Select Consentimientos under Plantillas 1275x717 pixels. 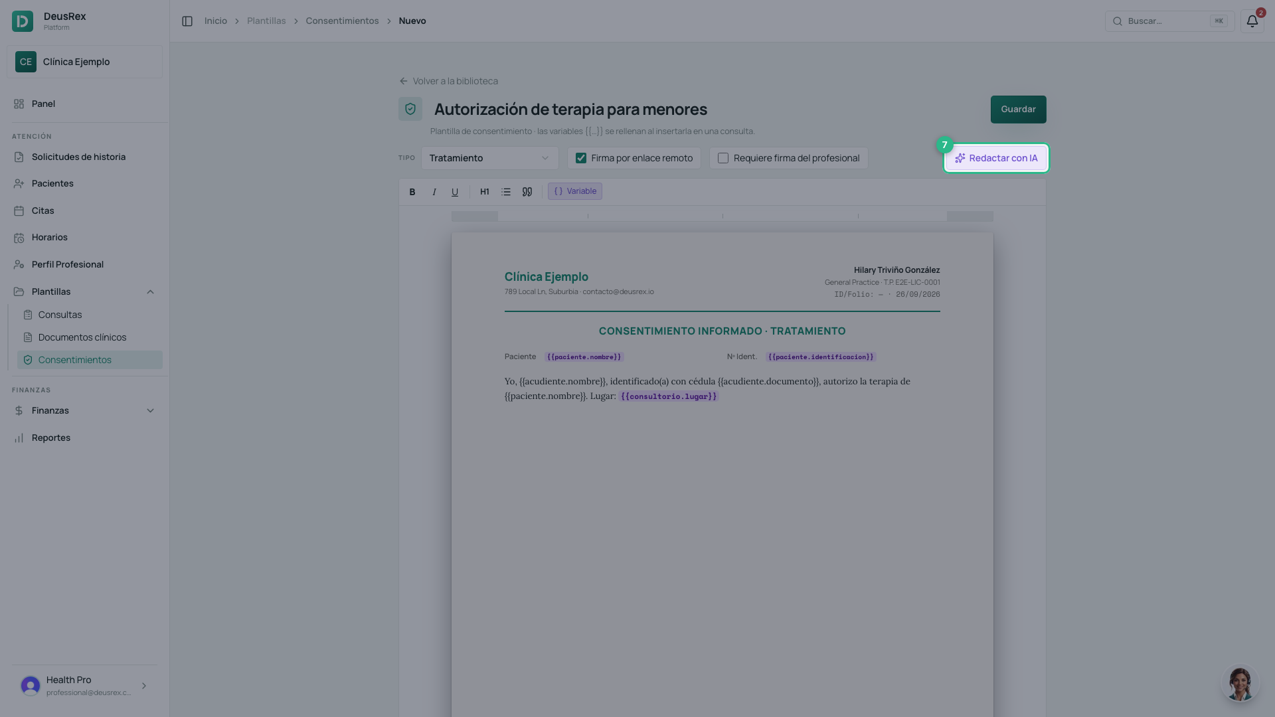coord(90,360)
